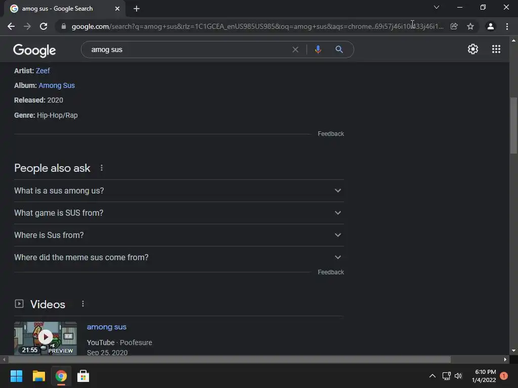Expand 'What game is SUS from?'

click(x=179, y=213)
